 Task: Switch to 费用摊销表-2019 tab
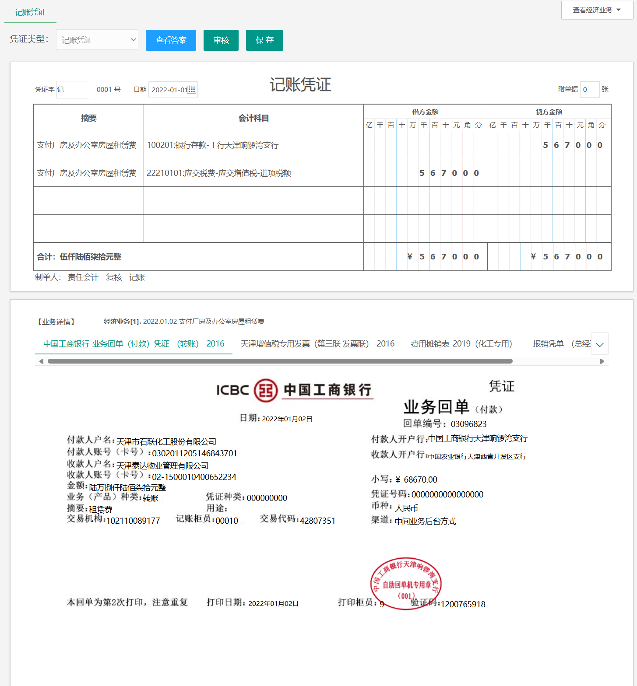[461, 344]
